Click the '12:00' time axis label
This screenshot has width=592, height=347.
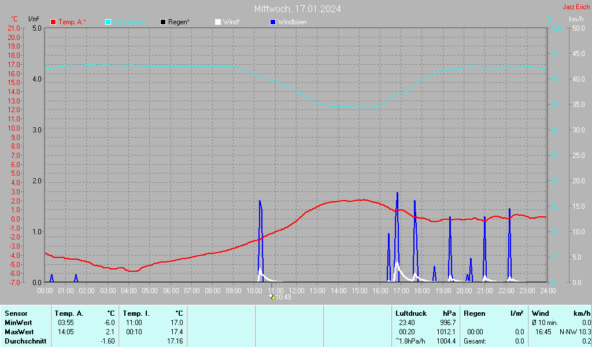(297, 291)
